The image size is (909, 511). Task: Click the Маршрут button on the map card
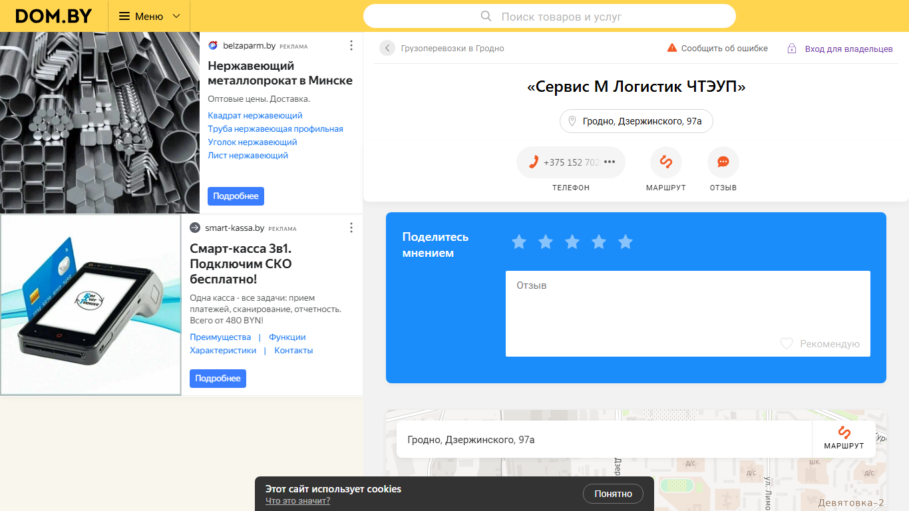point(844,438)
